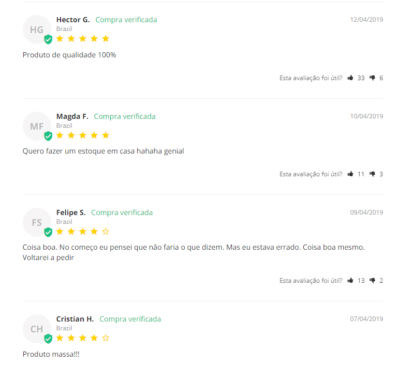The image size is (397, 366).
Task: Click Felipe S.'s four-star rating
Action: (x=83, y=232)
